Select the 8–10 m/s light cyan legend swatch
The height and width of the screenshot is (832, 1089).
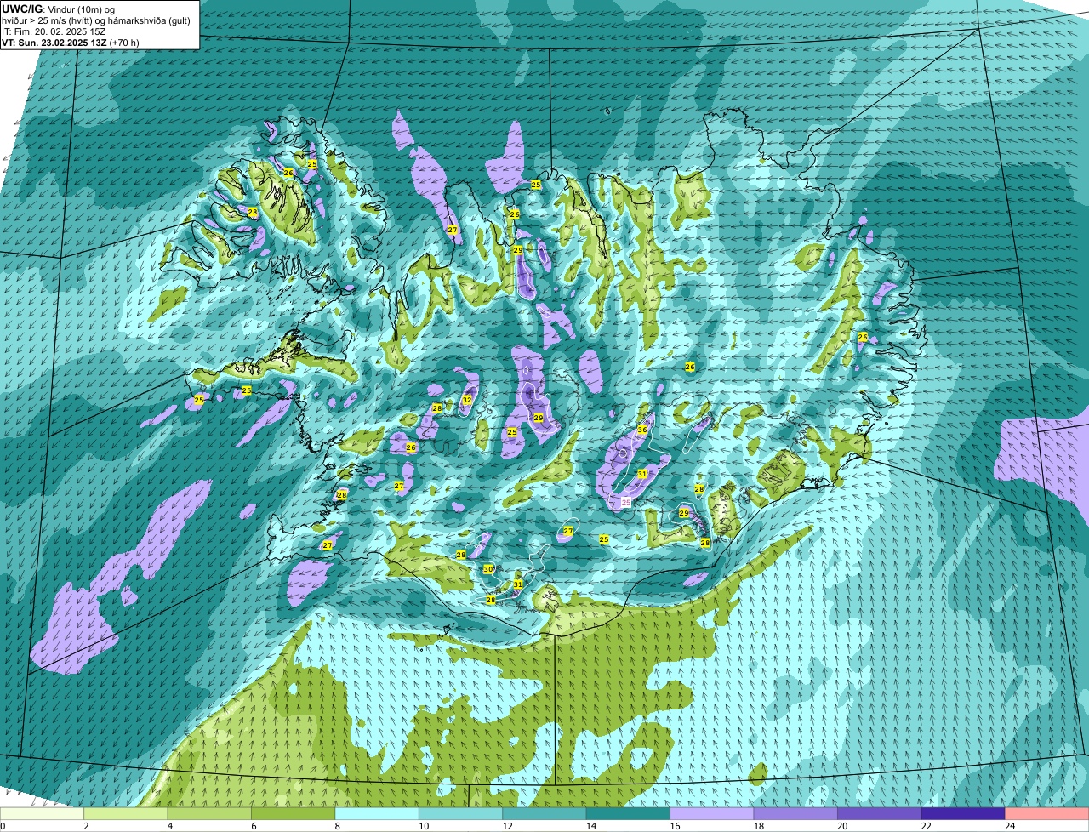[378, 813]
